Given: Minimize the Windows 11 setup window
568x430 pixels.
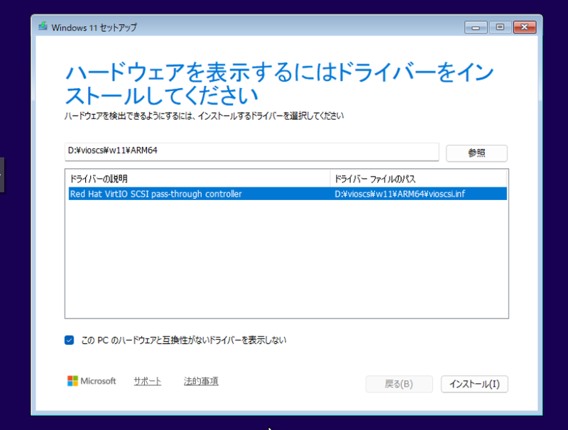Looking at the screenshot, I should [475, 27].
